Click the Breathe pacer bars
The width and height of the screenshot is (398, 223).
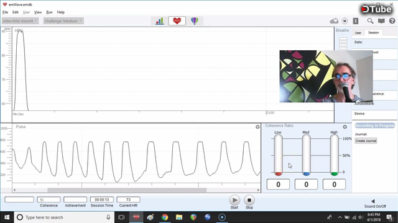pyautogui.click(x=343, y=43)
